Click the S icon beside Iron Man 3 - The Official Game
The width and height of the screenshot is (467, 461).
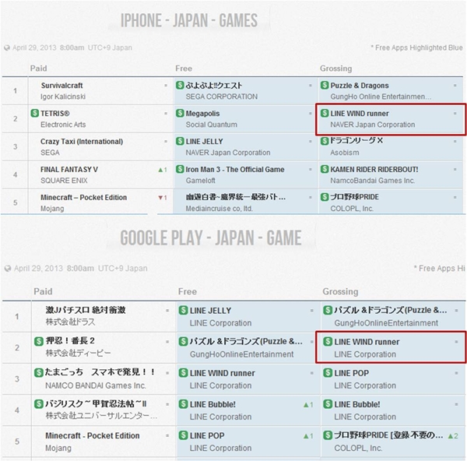tap(180, 169)
